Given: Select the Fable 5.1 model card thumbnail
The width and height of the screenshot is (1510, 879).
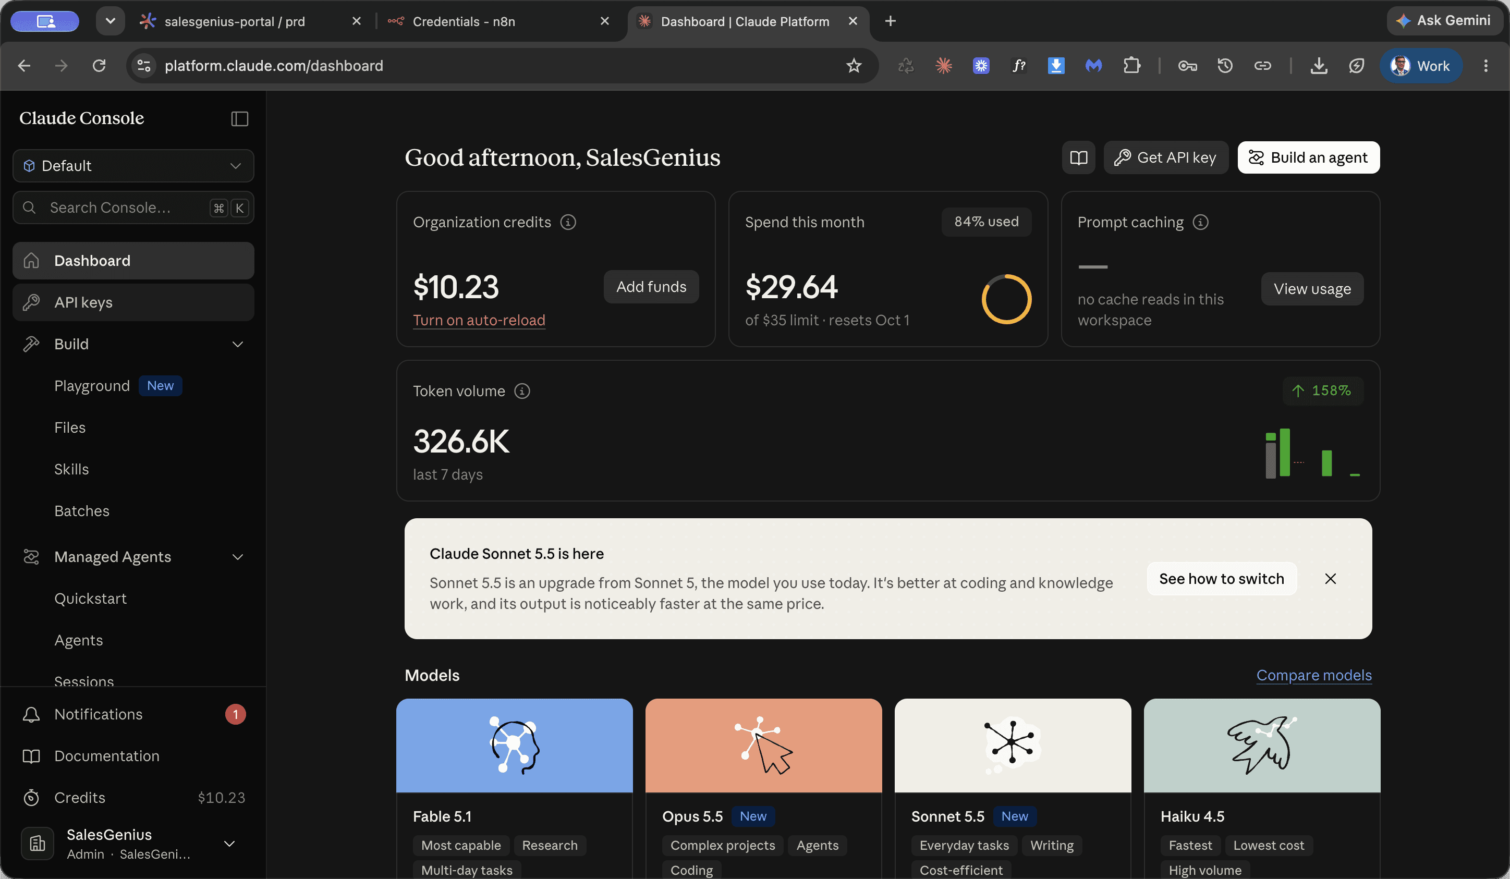Looking at the screenshot, I should (x=514, y=746).
